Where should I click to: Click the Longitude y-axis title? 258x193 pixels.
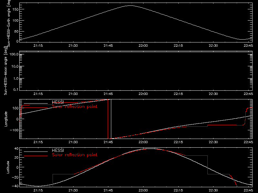[x=6, y=119]
